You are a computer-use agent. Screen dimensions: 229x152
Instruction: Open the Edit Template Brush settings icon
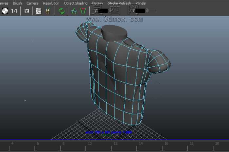click(x=39, y=11)
